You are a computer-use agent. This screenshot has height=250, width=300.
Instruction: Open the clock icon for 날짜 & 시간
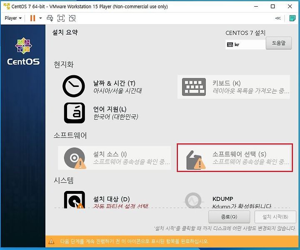click(74, 86)
